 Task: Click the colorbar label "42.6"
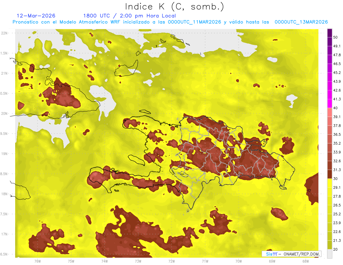tap(337, 90)
